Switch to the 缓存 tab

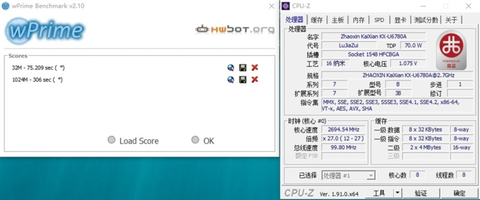point(316,20)
